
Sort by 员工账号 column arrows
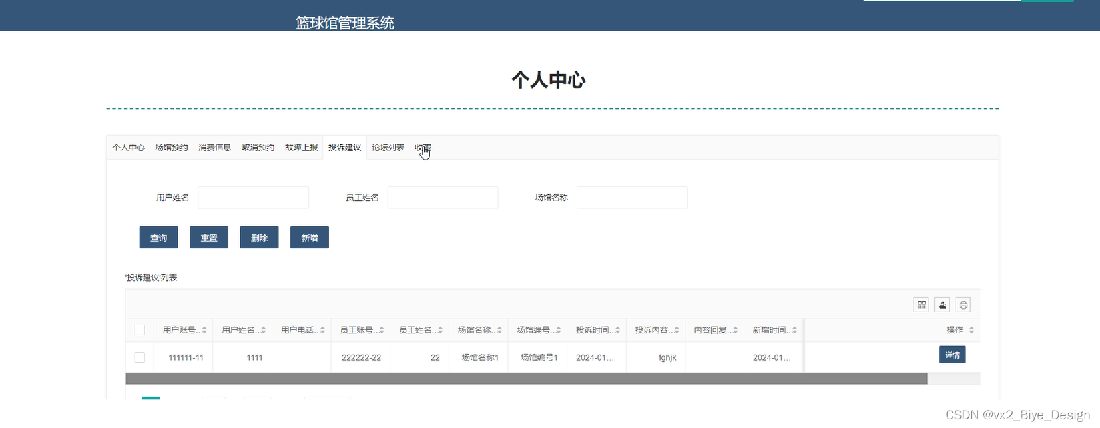click(x=382, y=330)
